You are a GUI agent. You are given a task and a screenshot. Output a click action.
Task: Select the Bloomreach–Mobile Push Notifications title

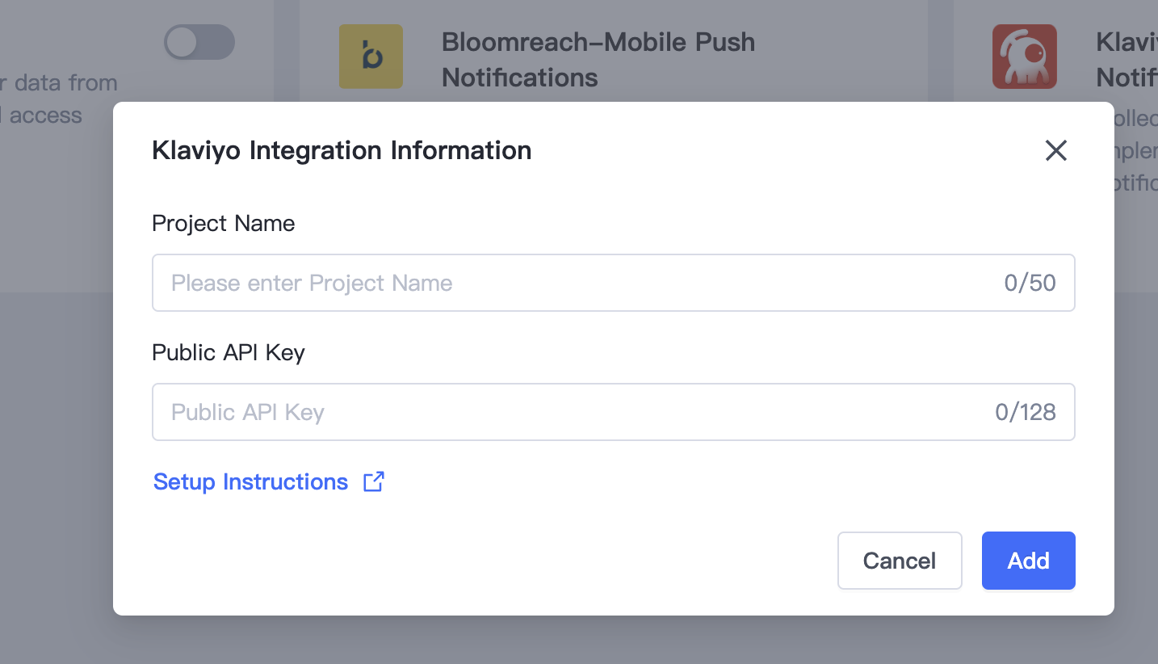point(598,60)
